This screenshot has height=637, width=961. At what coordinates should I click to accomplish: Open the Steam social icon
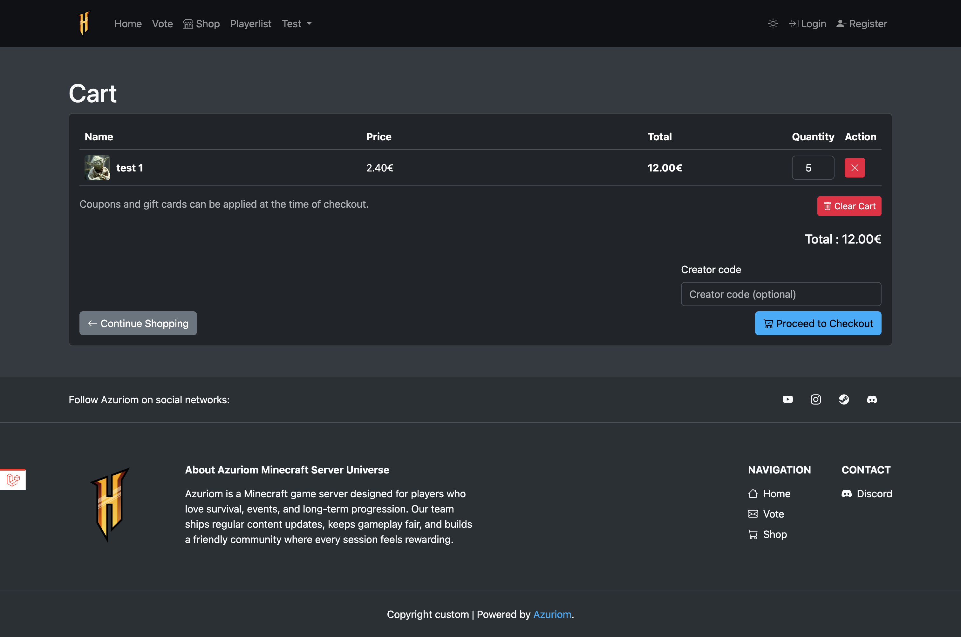843,399
